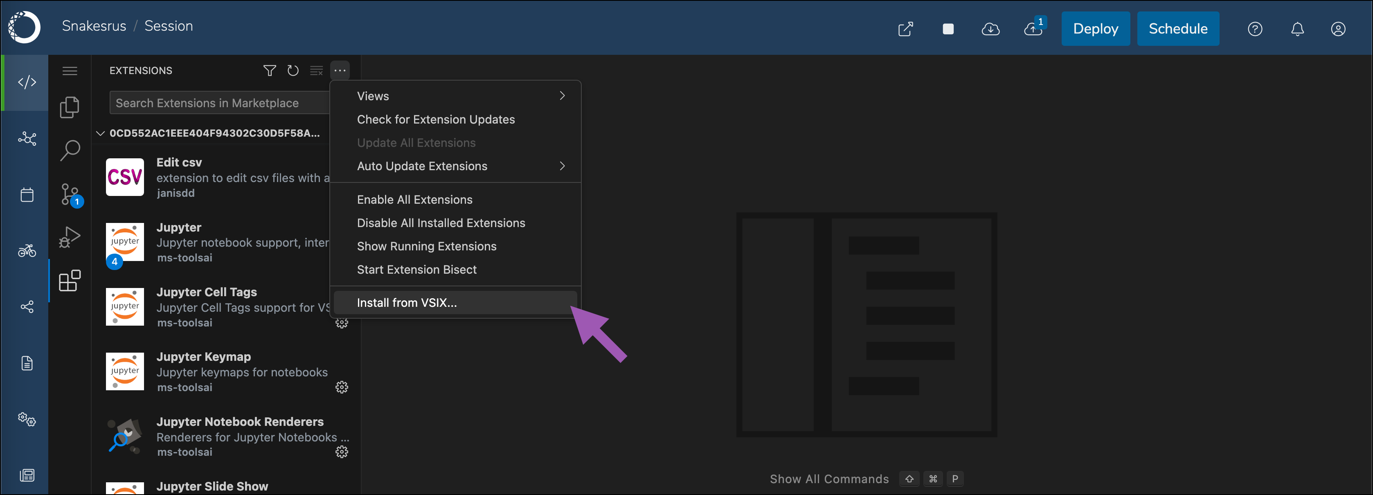This screenshot has height=495, width=1373.
Task: Click the Schedule button
Action: (x=1178, y=29)
